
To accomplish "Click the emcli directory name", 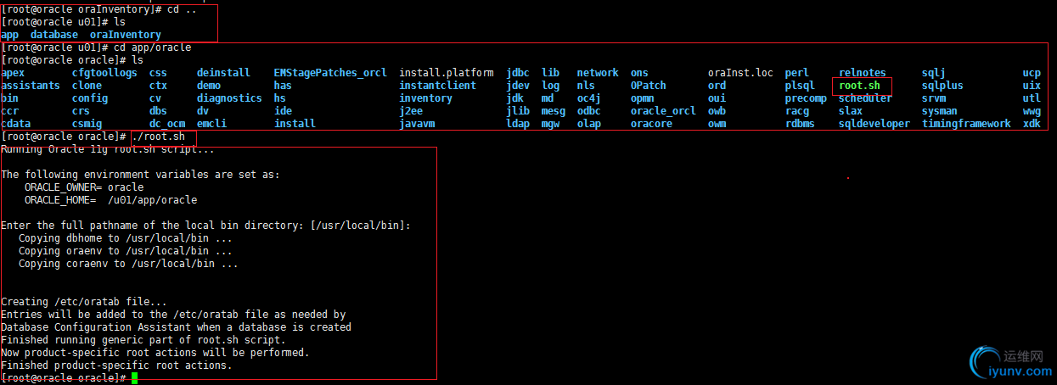I will coord(211,124).
